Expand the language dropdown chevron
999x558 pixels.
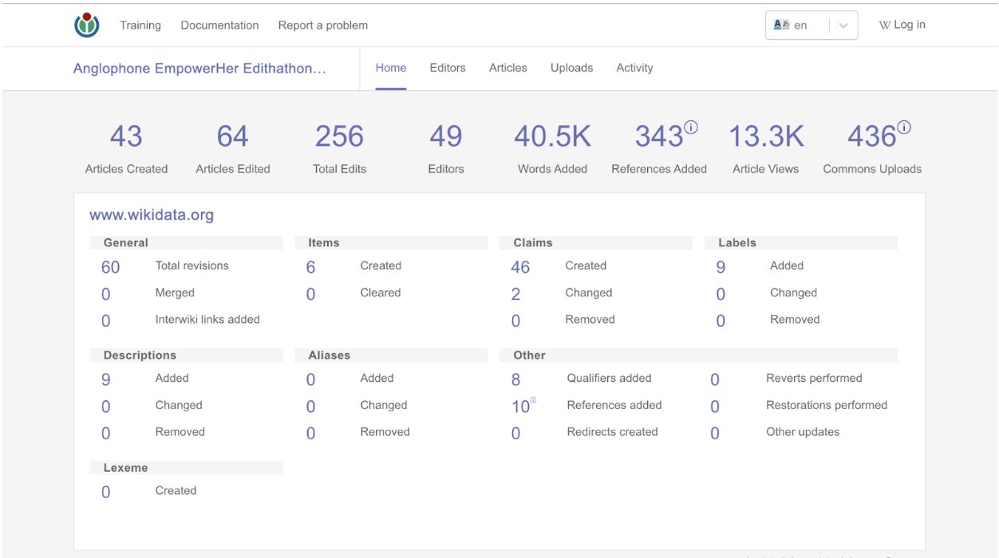click(x=843, y=26)
